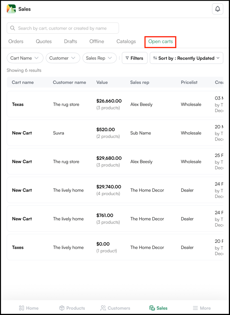Click the $0.00 value
The height and width of the screenshot is (315, 230).
tap(103, 244)
